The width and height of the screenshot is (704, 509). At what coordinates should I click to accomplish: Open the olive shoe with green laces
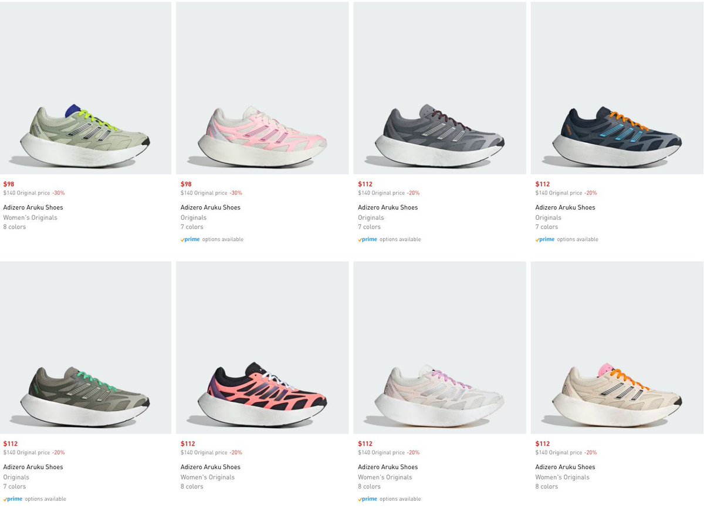pos(85,347)
